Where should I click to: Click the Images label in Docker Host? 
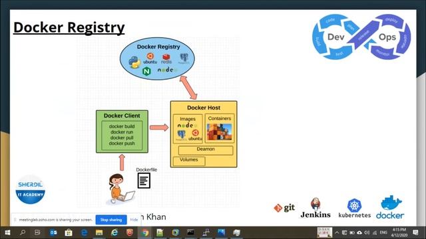point(188,119)
